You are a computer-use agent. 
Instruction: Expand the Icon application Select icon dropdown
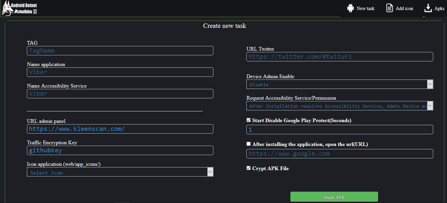pyautogui.click(x=120, y=172)
